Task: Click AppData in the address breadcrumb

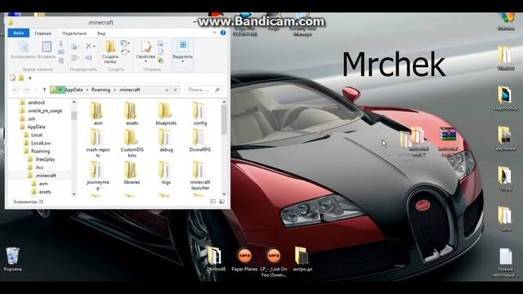Action: pyautogui.click(x=74, y=90)
